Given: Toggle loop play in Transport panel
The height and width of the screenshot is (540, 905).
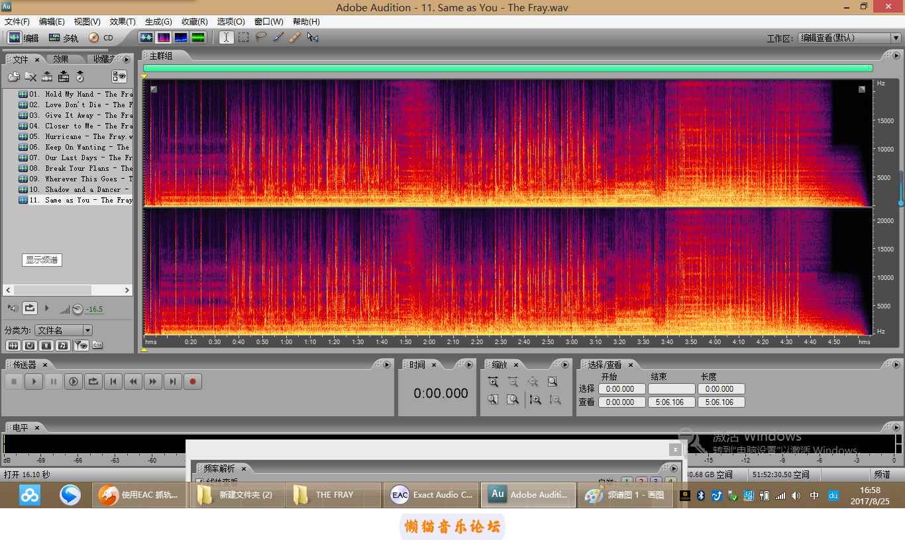Looking at the screenshot, I should [x=93, y=381].
